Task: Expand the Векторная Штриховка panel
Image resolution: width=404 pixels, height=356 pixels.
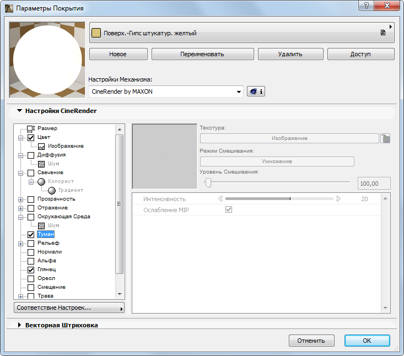Action: (20, 325)
